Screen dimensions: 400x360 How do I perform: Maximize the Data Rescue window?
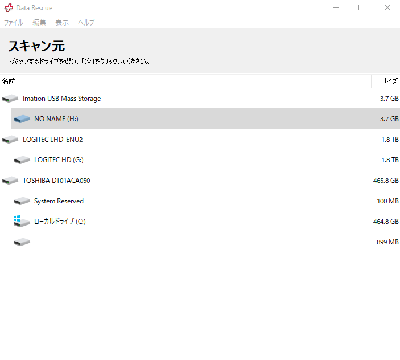click(361, 8)
